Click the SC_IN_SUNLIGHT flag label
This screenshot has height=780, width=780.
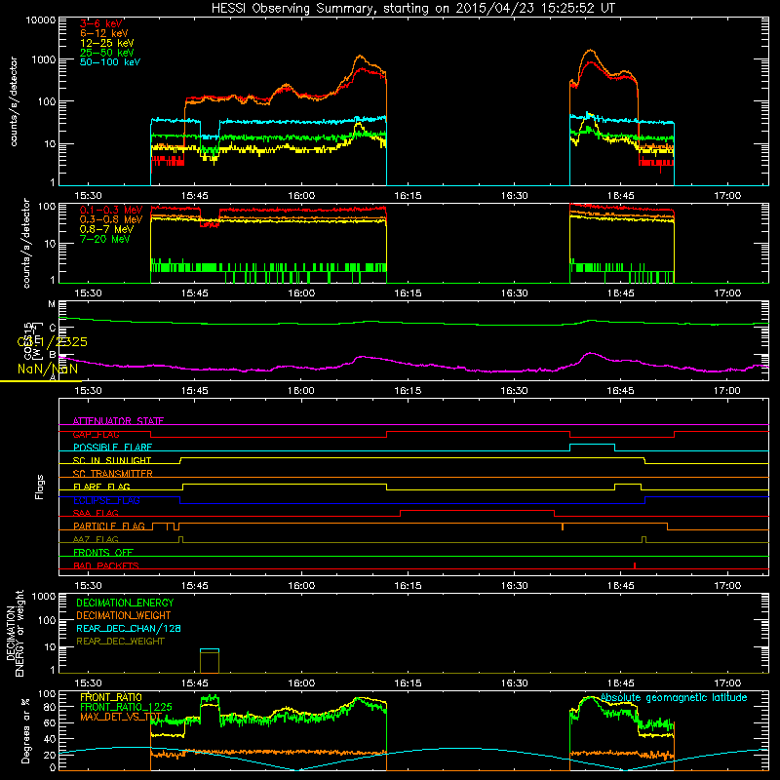[112, 460]
